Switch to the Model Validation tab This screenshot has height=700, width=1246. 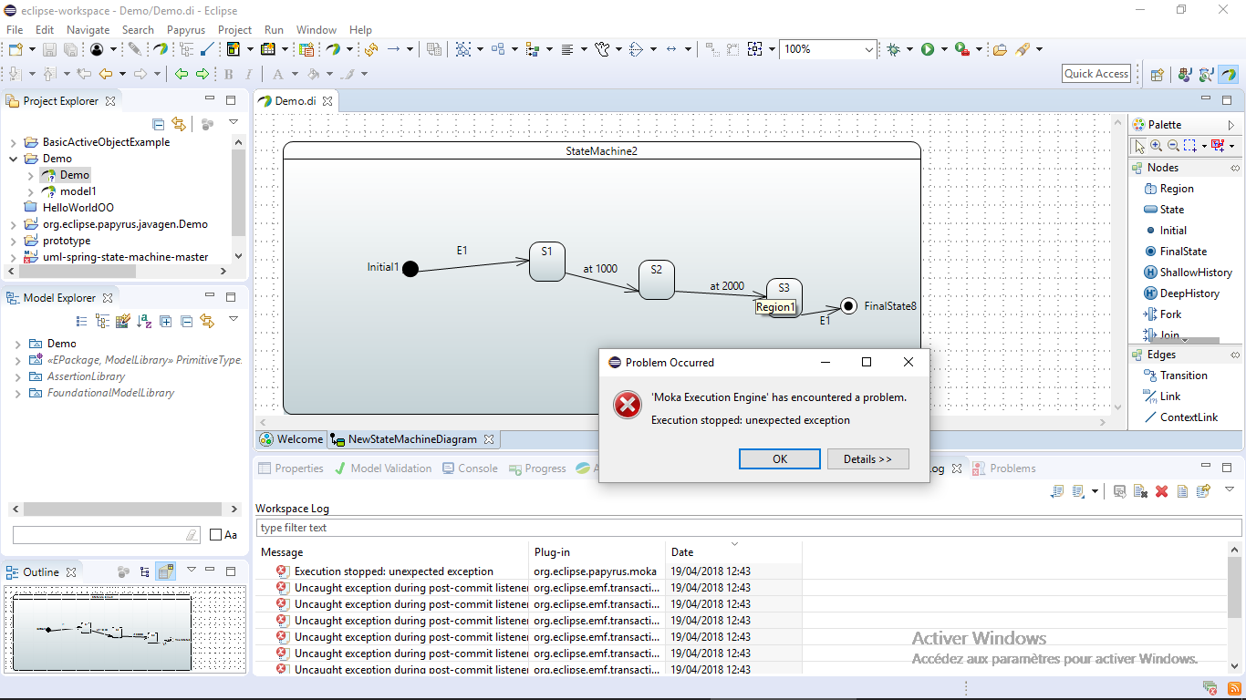383,468
